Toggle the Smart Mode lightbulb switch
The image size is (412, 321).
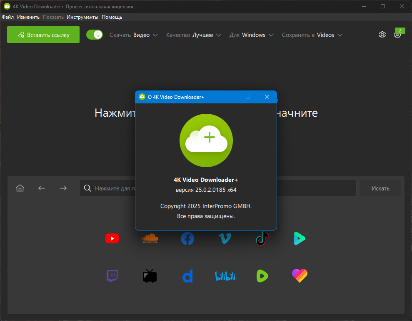[x=95, y=35]
